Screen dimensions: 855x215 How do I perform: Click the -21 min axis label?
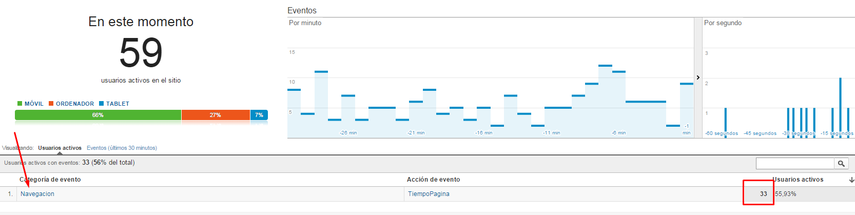[416, 133]
